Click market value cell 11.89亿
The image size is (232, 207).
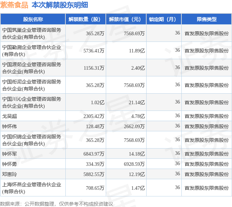pyautogui.click(x=137, y=51)
